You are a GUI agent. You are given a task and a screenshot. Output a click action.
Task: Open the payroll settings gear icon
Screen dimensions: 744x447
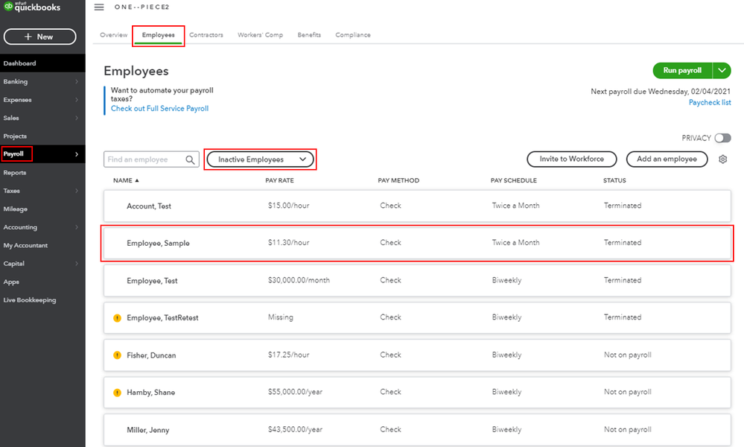click(x=722, y=159)
